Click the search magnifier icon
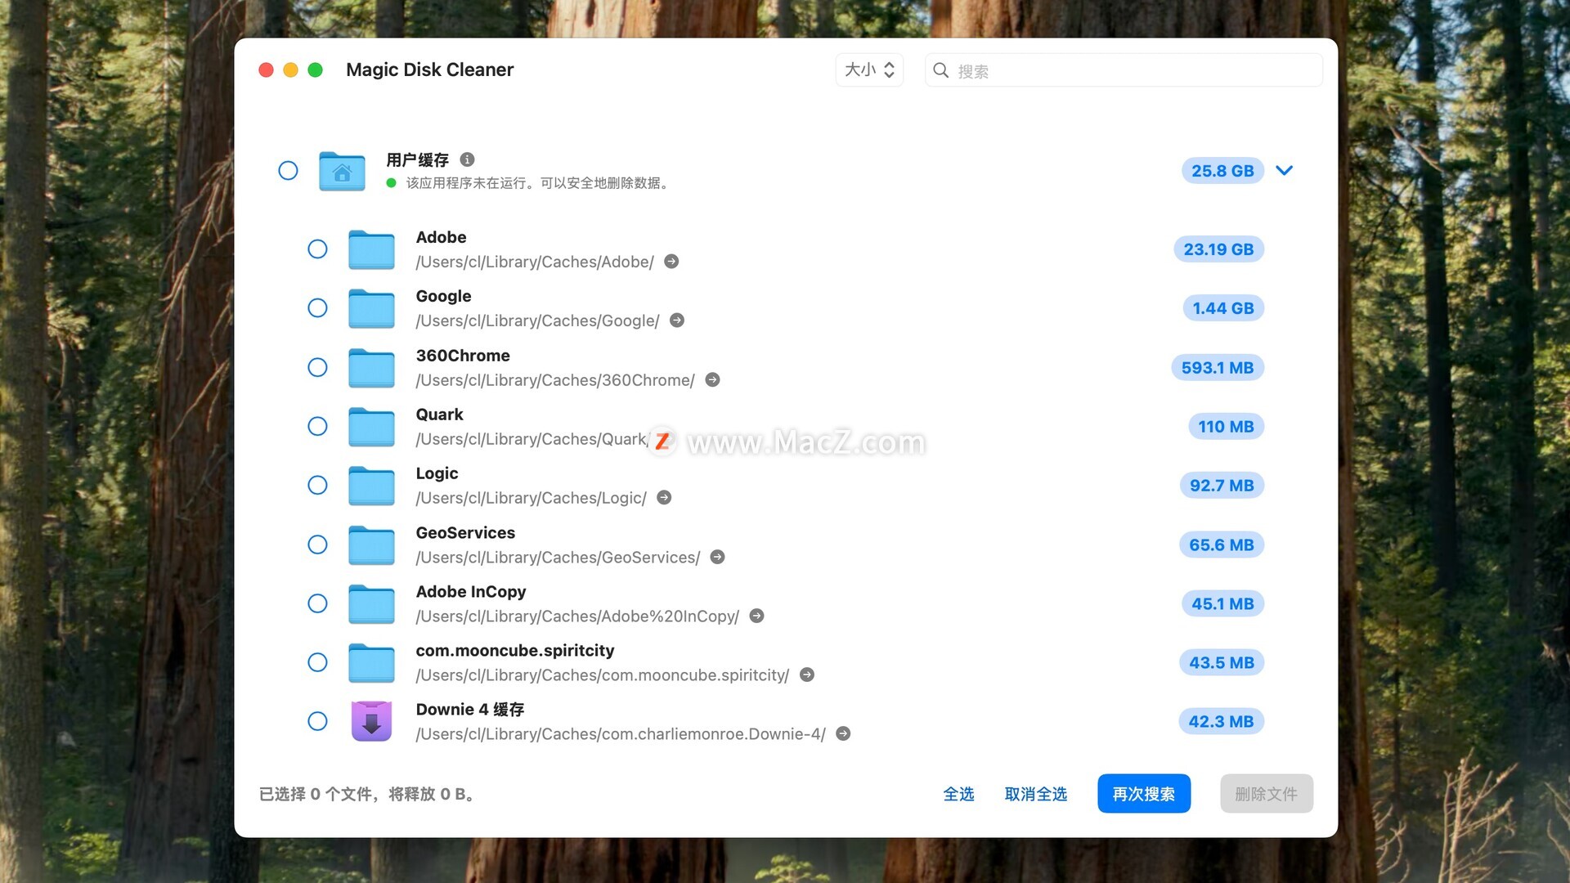1570x883 pixels. (941, 70)
